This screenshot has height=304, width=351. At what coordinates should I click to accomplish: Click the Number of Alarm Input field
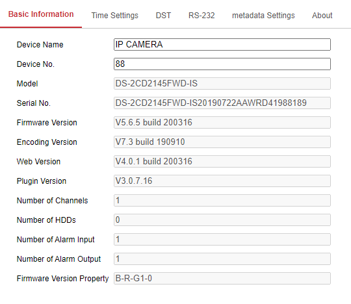(222, 239)
